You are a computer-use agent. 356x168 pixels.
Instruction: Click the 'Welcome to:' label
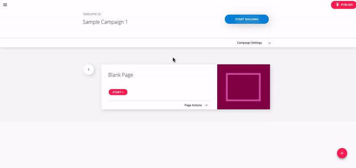pos(93,14)
